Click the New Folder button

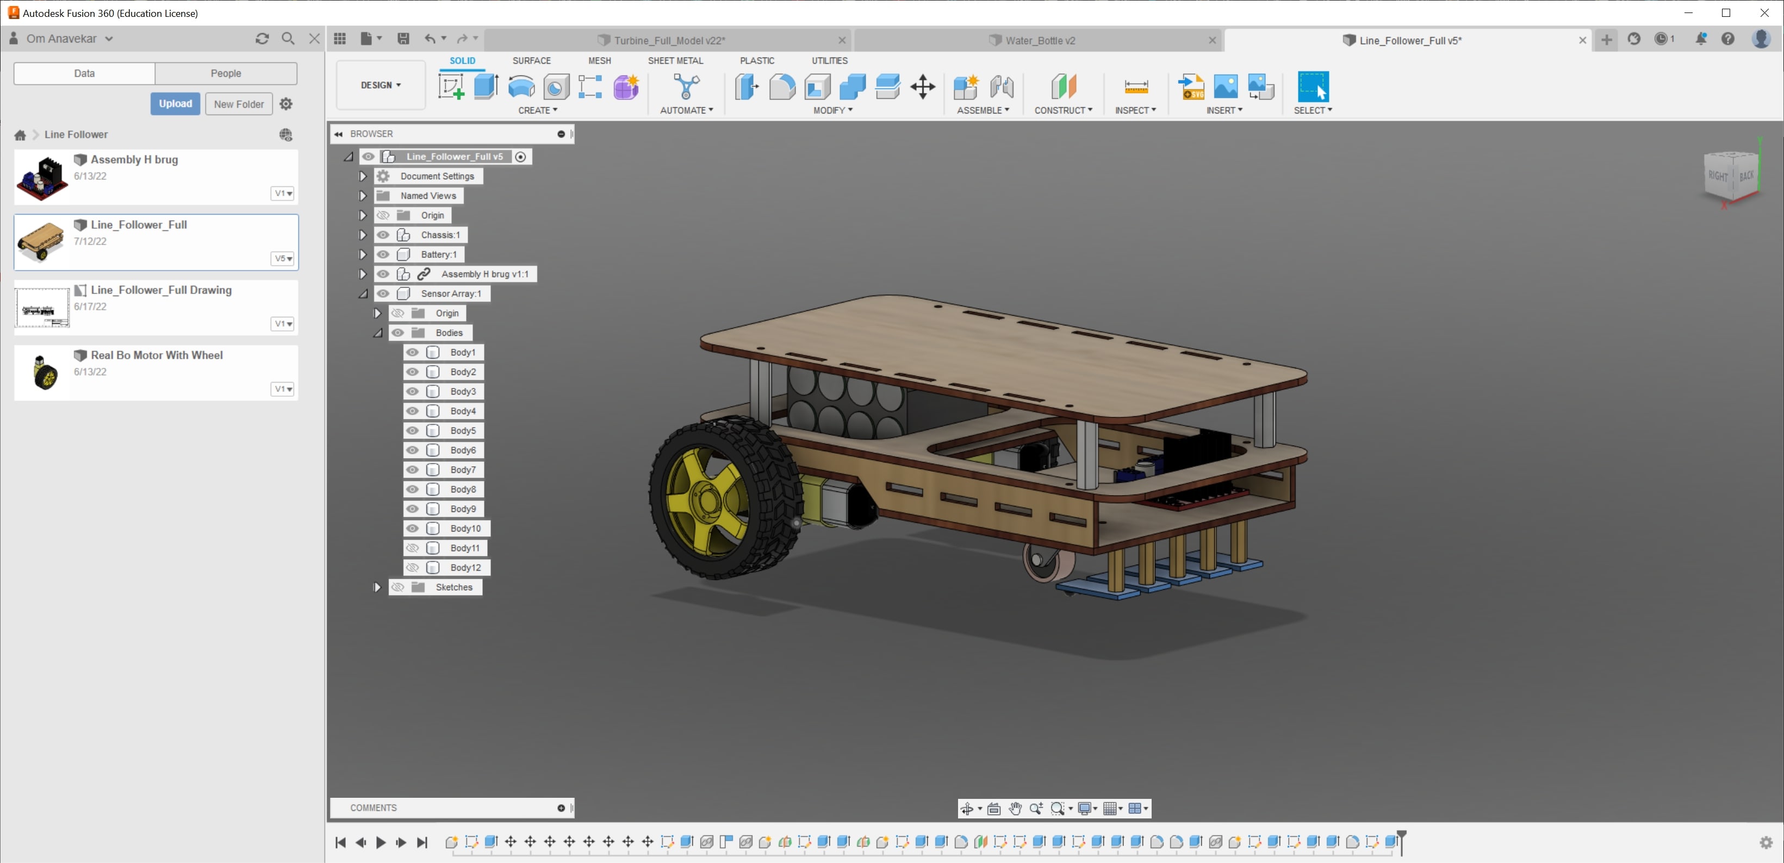click(x=238, y=104)
